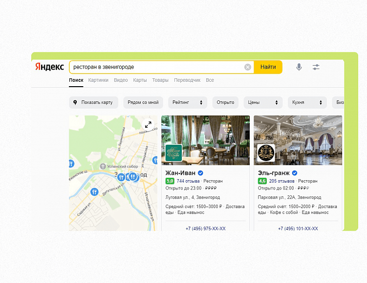Open the Эль-гранж restaurant photo
Image resolution: width=367 pixels, height=283 pixels.
(298, 140)
